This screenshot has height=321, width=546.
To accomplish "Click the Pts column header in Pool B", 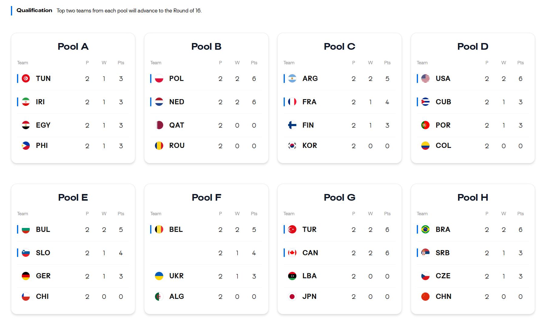I will pyautogui.click(x=254, y=63).
